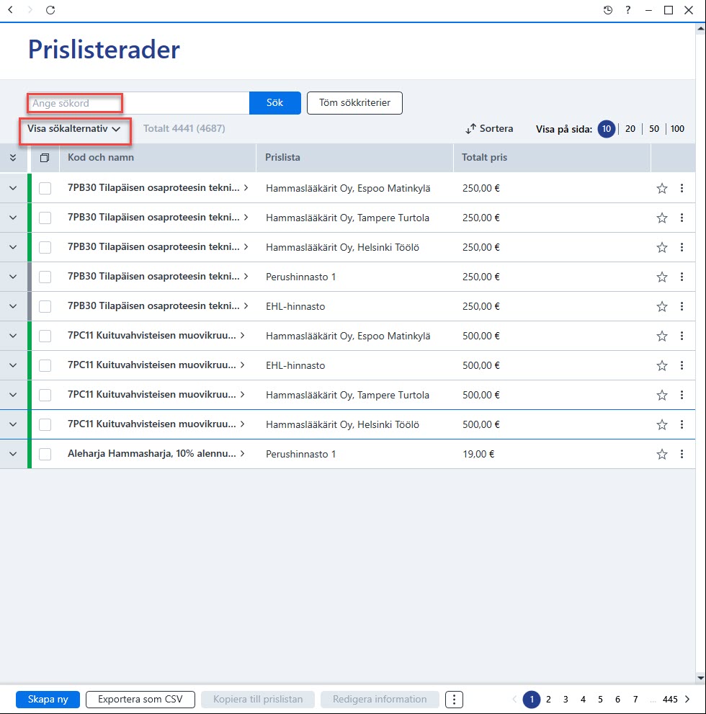Reload page with refresh icon
This screenshot has width=706, height=714.
click(50, 10)
